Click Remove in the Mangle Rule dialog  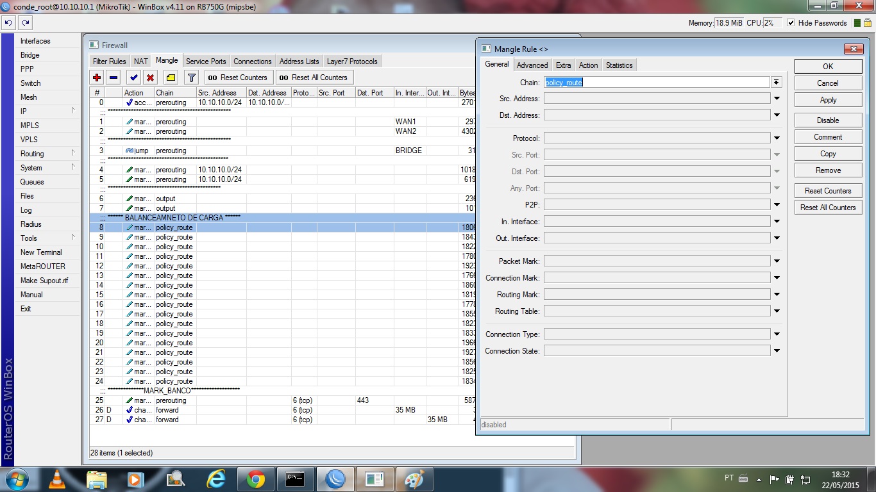point(828,170)
